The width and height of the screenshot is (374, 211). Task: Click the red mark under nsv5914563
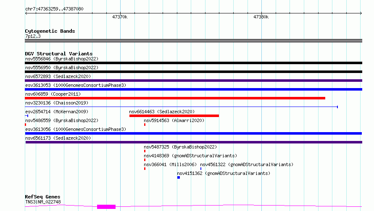coord(145,125)
